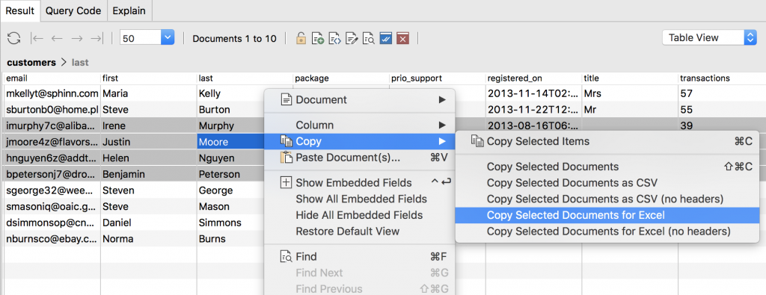Open the Column submenu
Viewport: 766px width, 295px height.
click(x=360, y=125)
